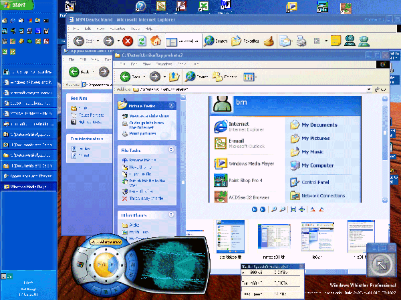Select the Start menu screenshot thumbnail in filmstrip
This screenshot has height=300, width=401.
pyautogui.click(x=230, y=237)
